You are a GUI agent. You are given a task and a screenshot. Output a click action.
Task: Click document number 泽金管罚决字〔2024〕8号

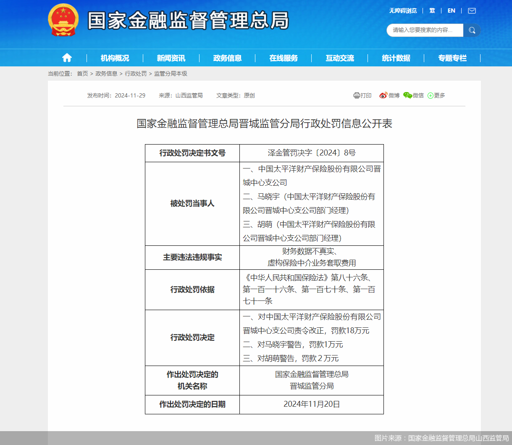[312, 153]
